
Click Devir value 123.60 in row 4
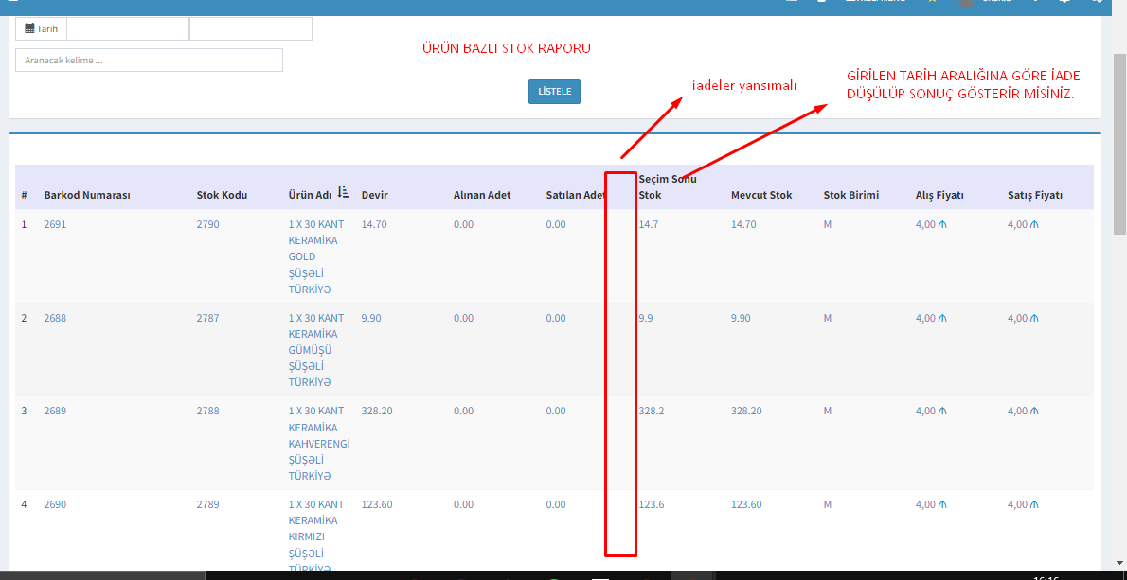pyautogui.click(x=377, y=504)
